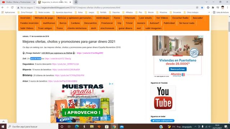The width and height of the screenshot is (230, 129).
Task: Open the Ethereum menu item
Action: point(130,18)
